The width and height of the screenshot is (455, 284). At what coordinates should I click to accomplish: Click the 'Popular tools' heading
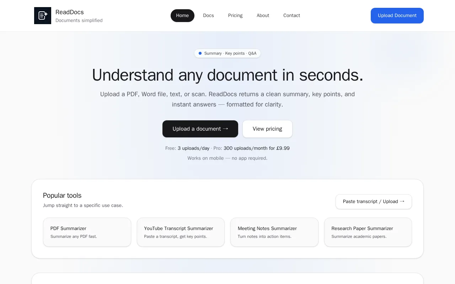62,196
